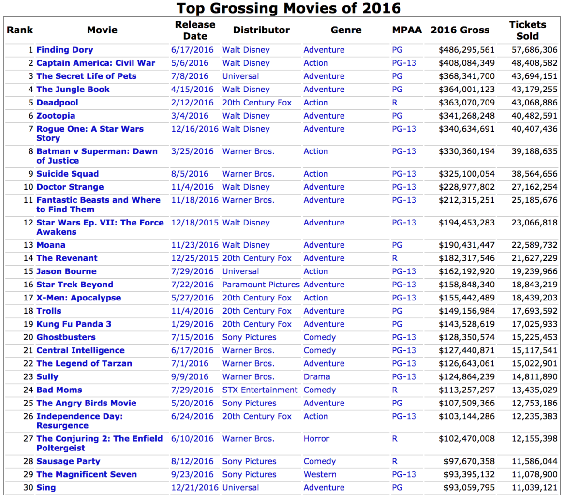Select STX Entertainment distributor for Bad Moms
Viewport: 563px width, 495px height.
click(x=260, y=390)
